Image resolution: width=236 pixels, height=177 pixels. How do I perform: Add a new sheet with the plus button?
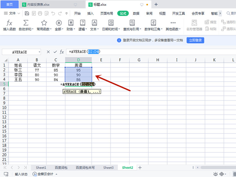tap(140, 168)
